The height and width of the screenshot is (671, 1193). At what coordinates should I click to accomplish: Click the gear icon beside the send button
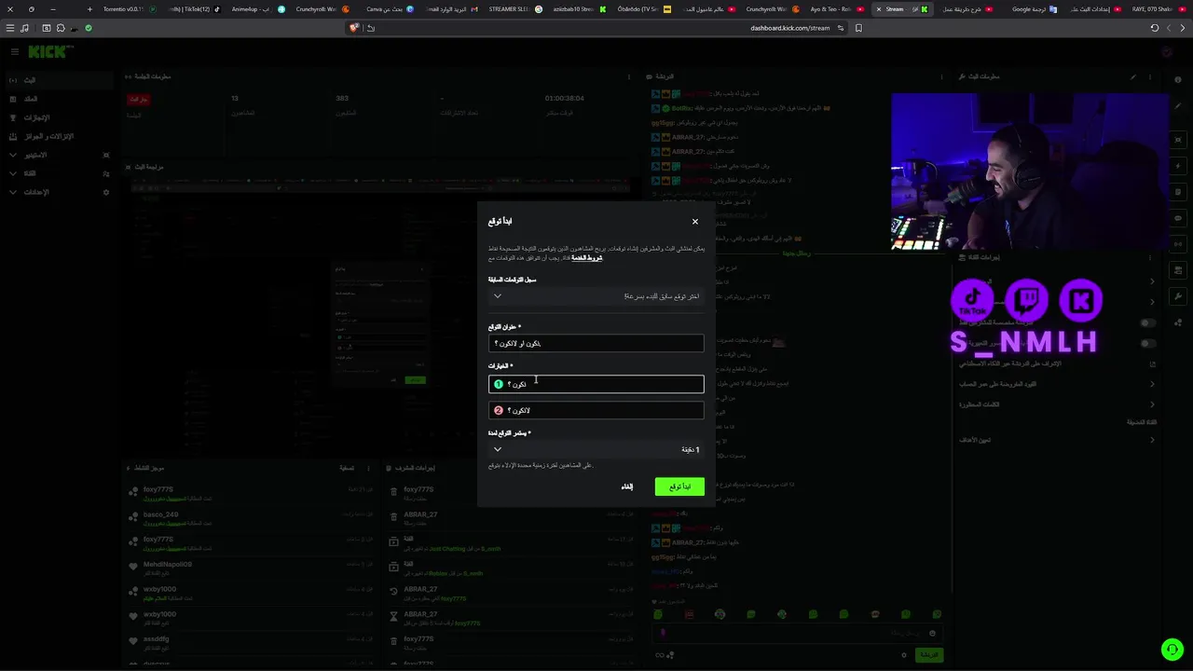[903, 655]
